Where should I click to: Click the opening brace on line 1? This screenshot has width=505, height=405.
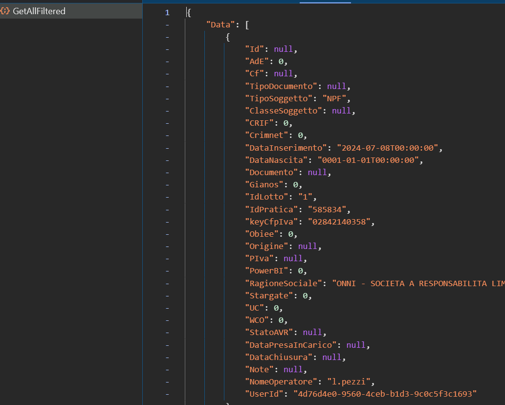point(189,12)
